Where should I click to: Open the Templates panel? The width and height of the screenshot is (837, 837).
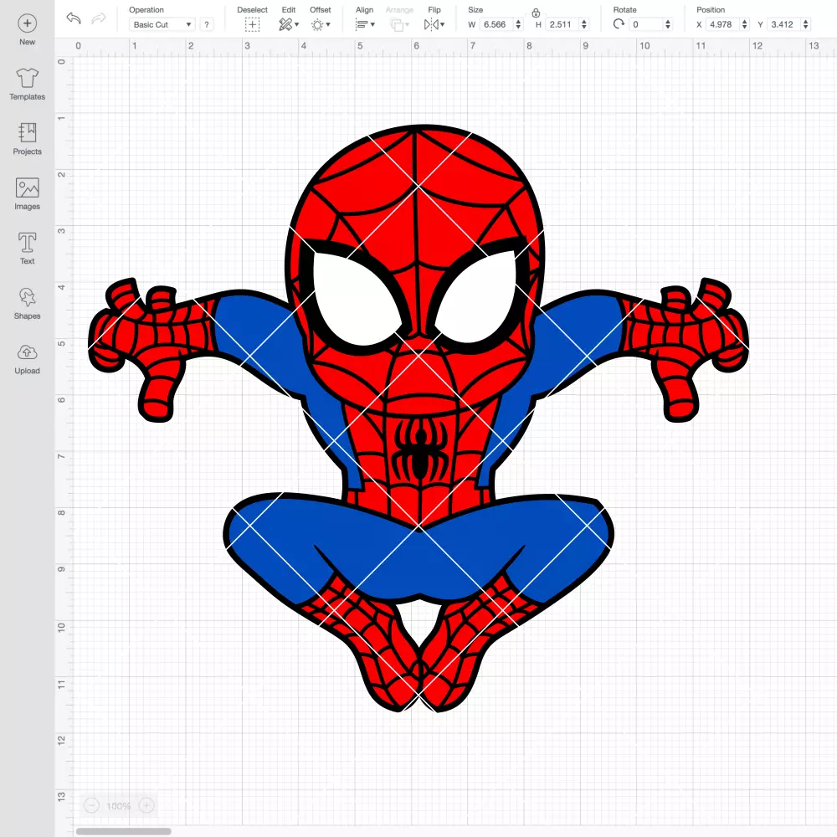28,85
